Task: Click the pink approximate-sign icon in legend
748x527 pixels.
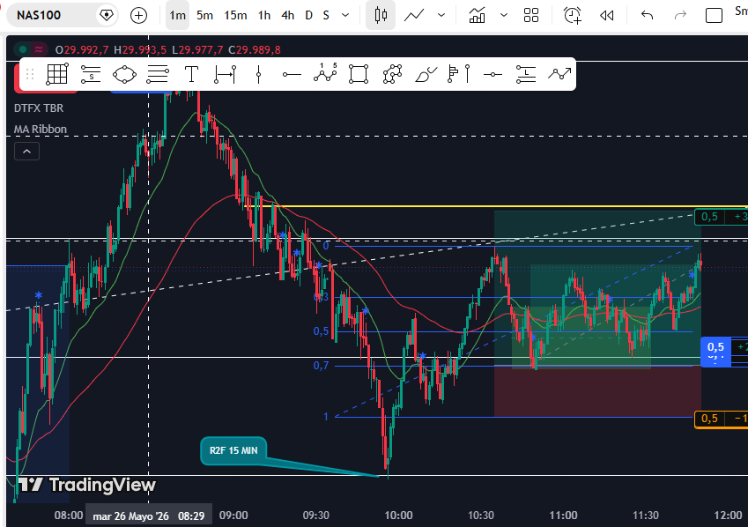Action: [39, 49]
